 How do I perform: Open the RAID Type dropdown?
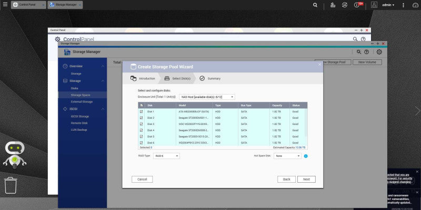pyautogui.click(x=166, y=155)
